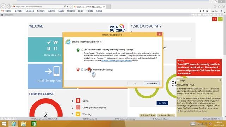
Task: Click the address bar refresh icon
Action: coord(70,6)
